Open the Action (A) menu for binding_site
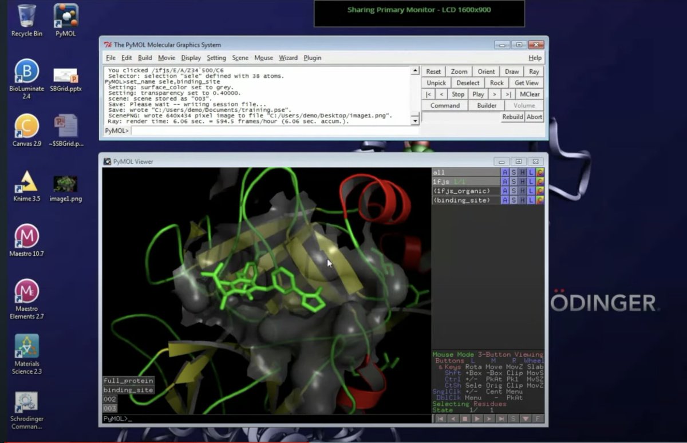Screen dimensions: 687x443 [x=505, y=200]
